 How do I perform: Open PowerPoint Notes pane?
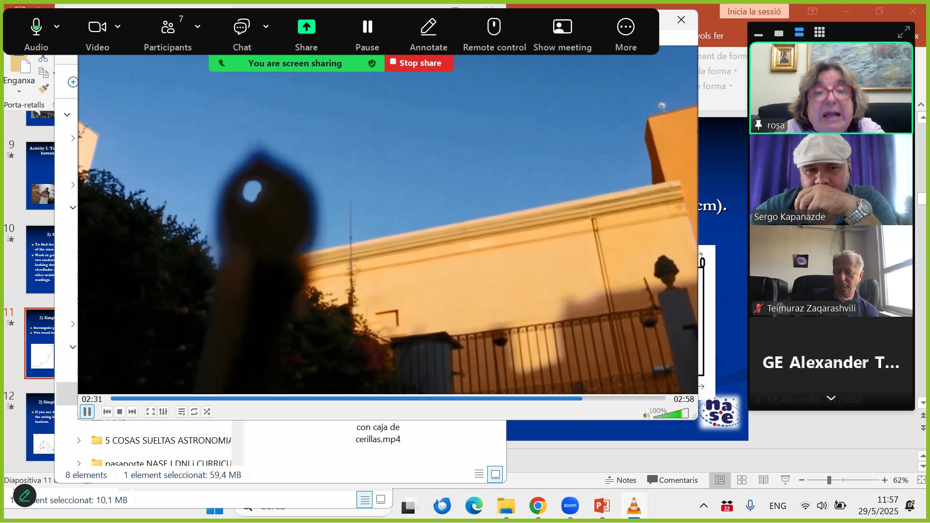pyautogui.click(x=620, y=480)
